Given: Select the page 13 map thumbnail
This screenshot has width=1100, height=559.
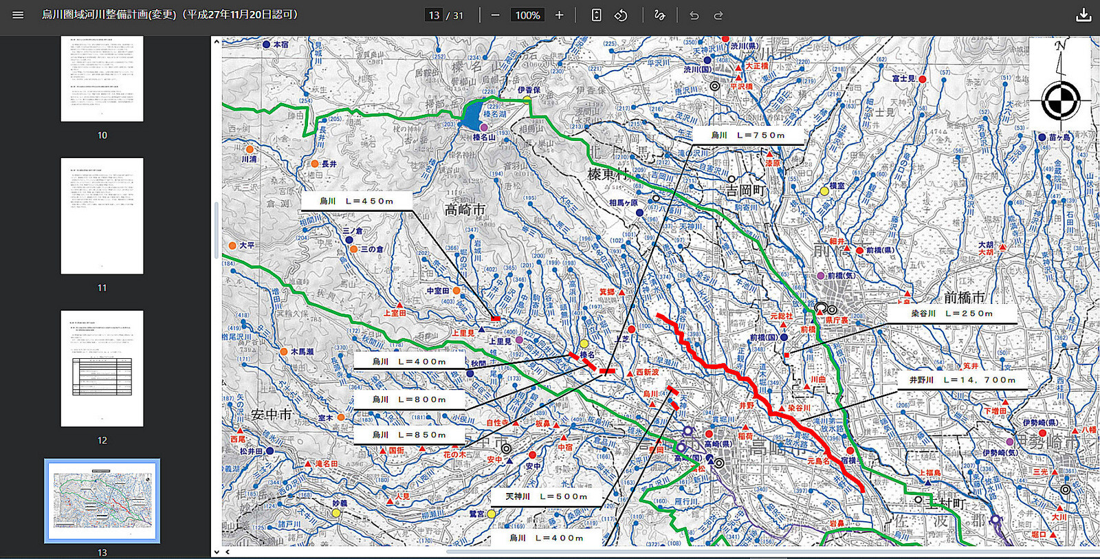Looking at the screenshot, I should click(x=102, y=501).
